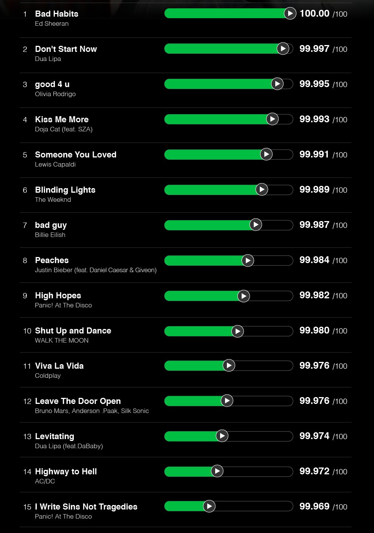Play the High Hopes track

[244, 296]
